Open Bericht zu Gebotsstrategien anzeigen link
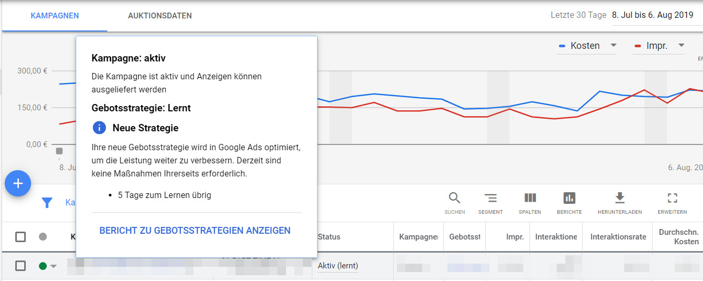This screenshot has width=703, height=281. 195,231
